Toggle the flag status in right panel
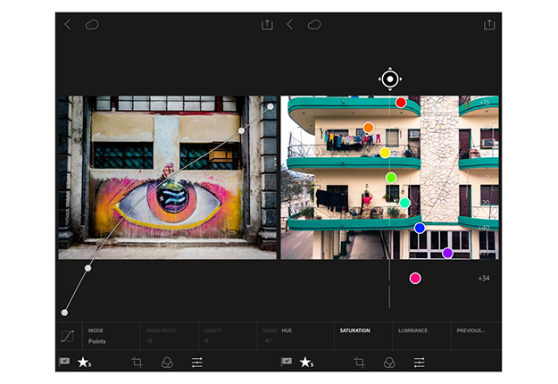 (287, 363)
